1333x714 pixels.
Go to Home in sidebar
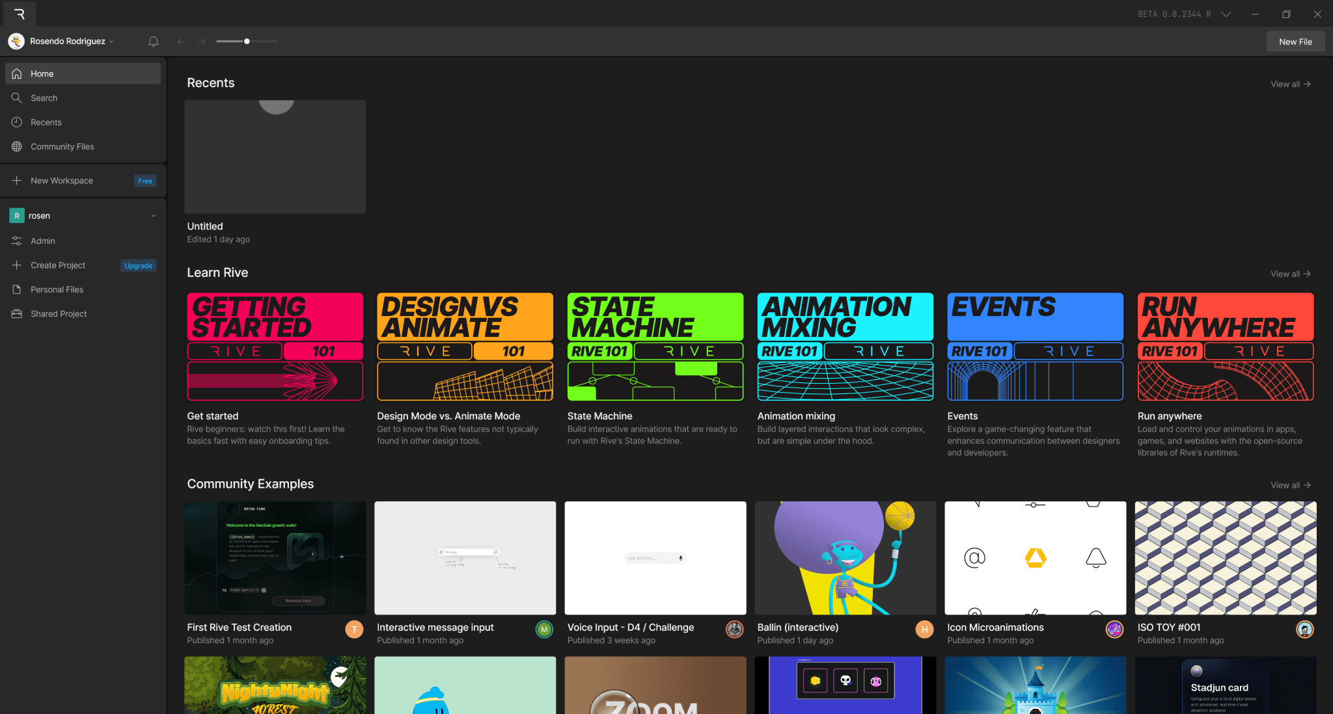[x=42, y=74]
